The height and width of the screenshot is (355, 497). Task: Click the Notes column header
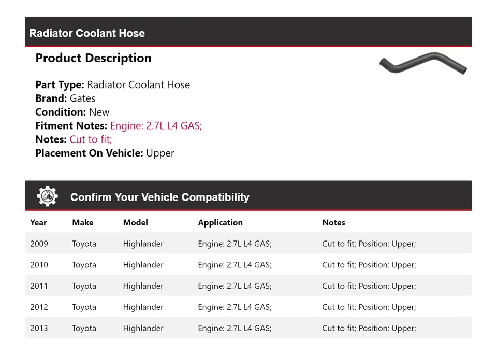(333, 222)
